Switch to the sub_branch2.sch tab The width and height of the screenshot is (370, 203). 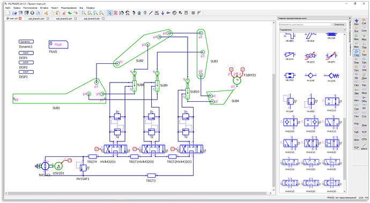pyautogui.click(x=64, y=18)
